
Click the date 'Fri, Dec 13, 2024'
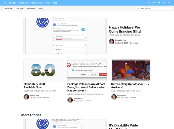121,43
